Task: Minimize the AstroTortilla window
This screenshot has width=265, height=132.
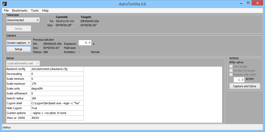Action: [x=241, y=3]
